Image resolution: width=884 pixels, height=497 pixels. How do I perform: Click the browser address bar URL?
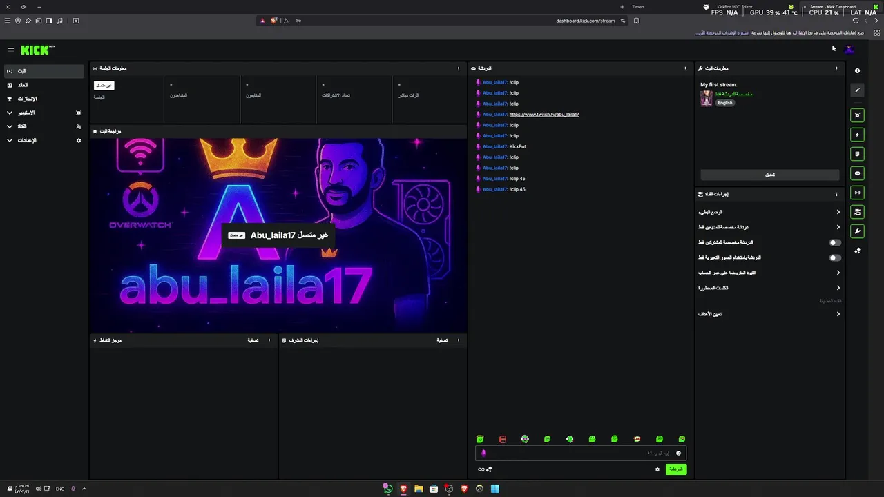[x=585, y=21]
